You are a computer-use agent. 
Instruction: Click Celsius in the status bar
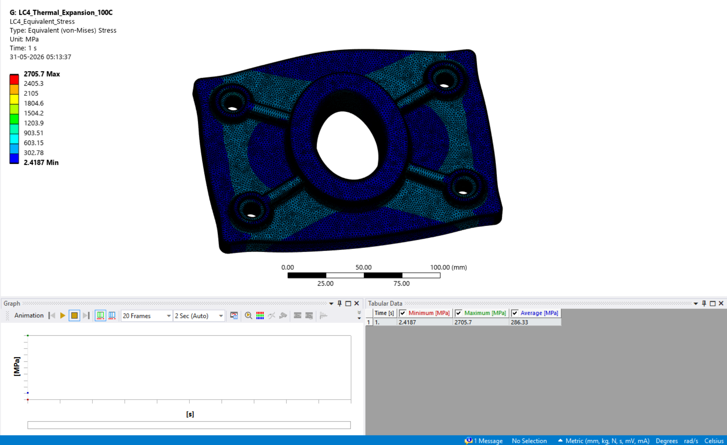pyautogui.click(x=714, y=441)
